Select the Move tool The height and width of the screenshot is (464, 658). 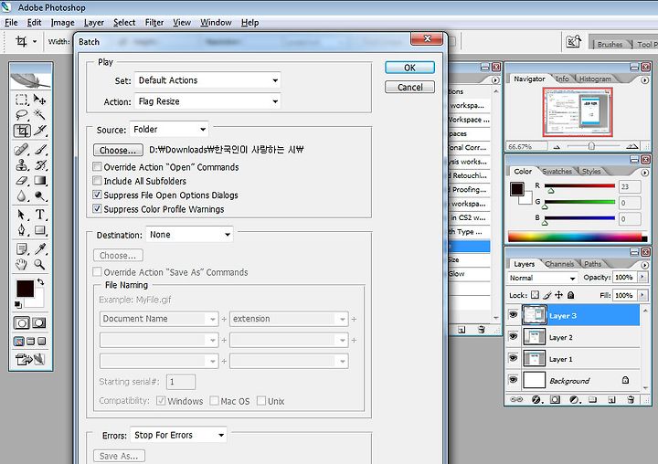[x=40, y=100]
